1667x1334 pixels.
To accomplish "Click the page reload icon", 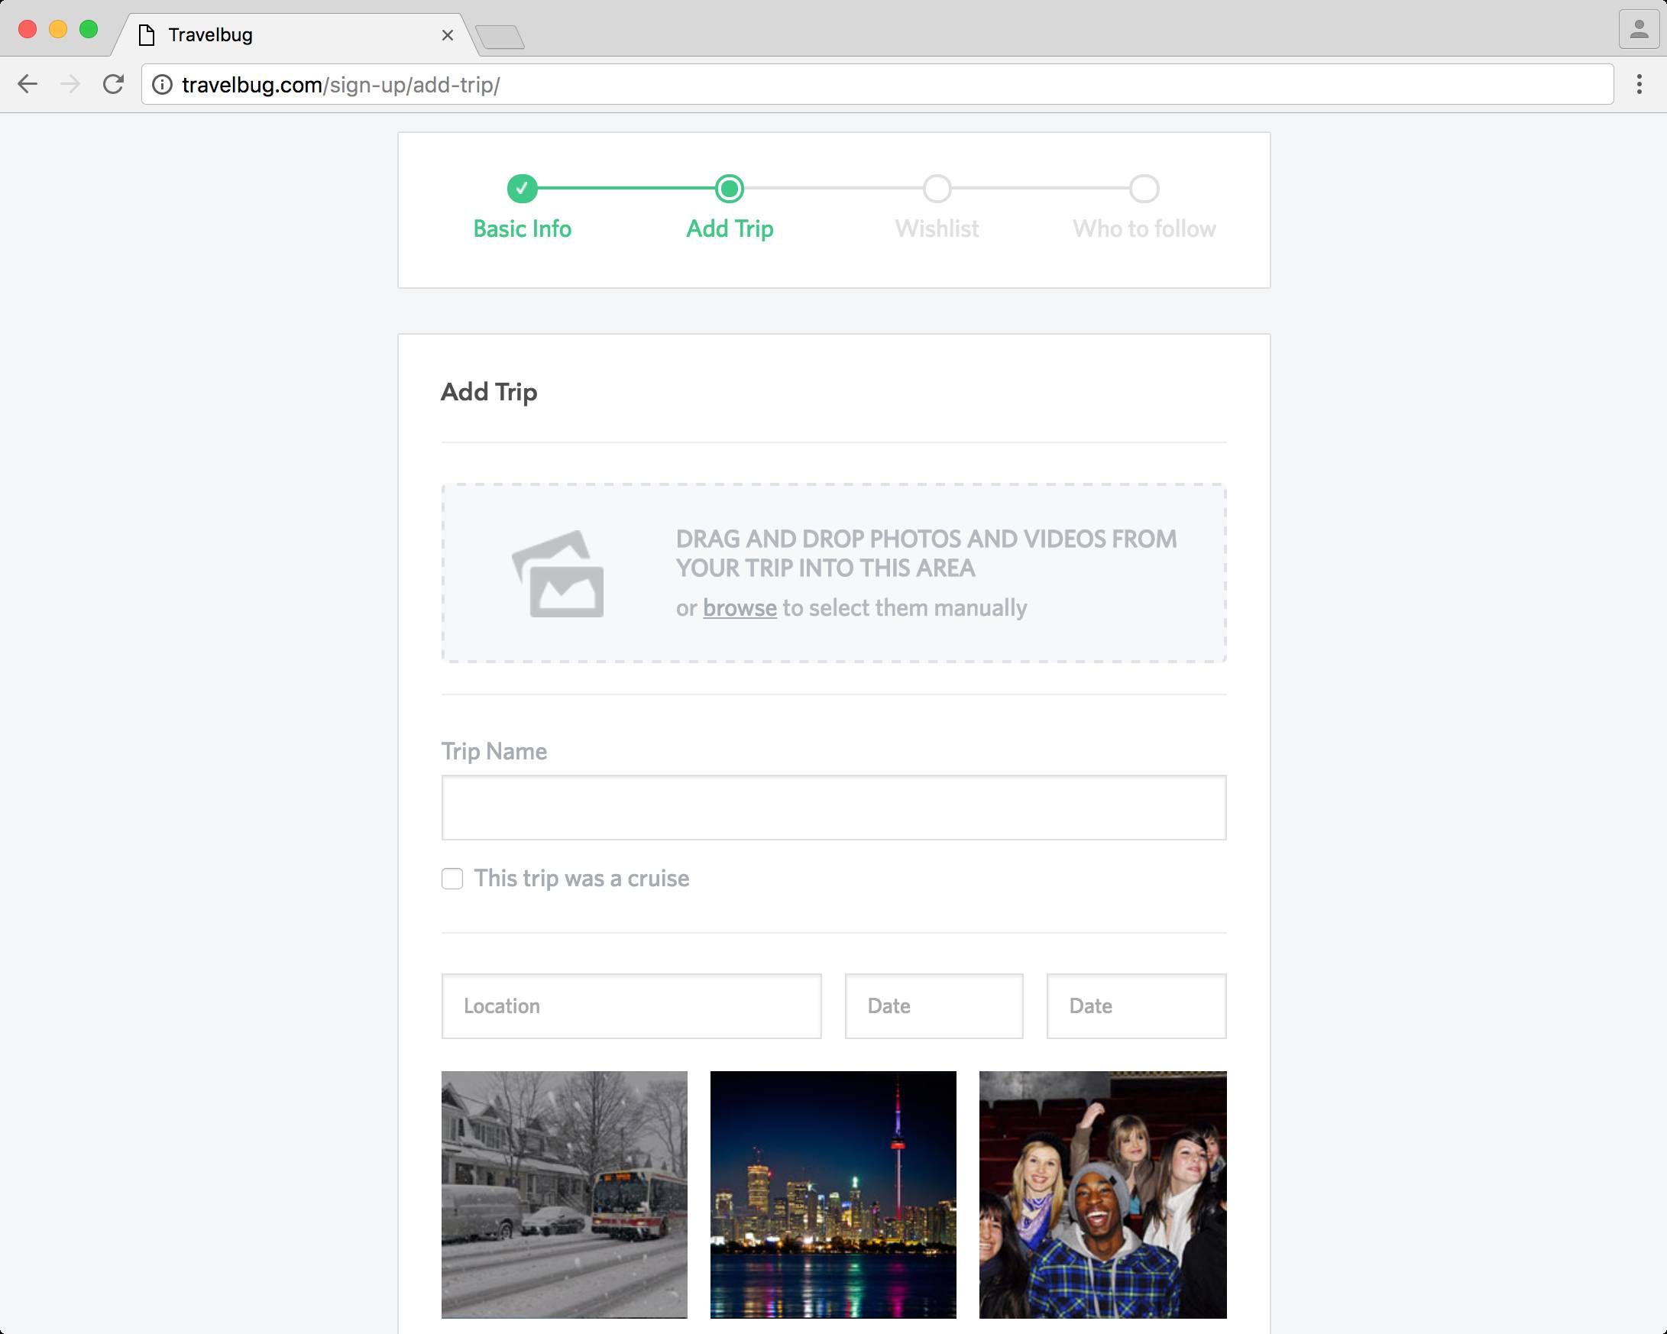I will tap(113, 85).
